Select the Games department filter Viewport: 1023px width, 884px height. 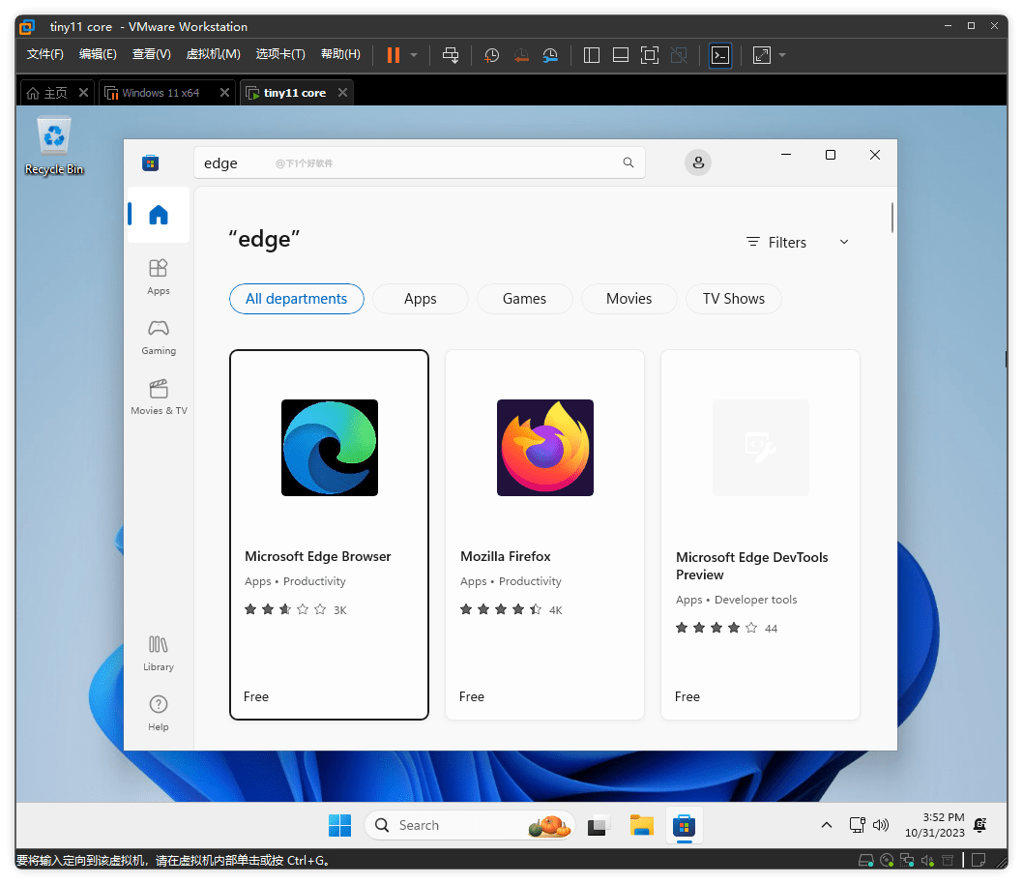pyautogui.click(x=524, y=299)
